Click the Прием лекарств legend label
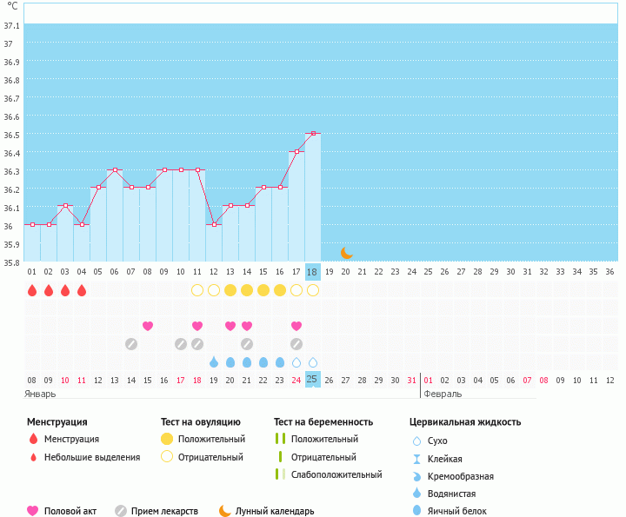 (164, 511)
